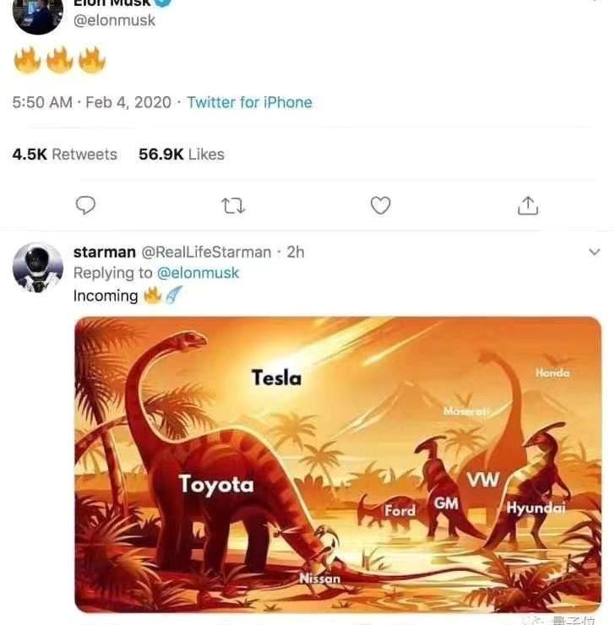615x625 pixels.
Task: Open the Twitter for iPhone link
Action: click(x=249, y=102)
